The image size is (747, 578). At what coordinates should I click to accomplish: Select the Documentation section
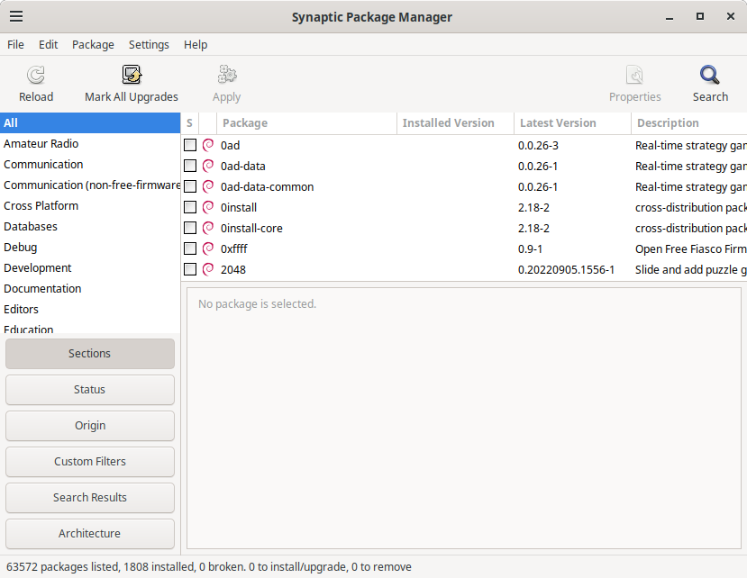point(90,288)
